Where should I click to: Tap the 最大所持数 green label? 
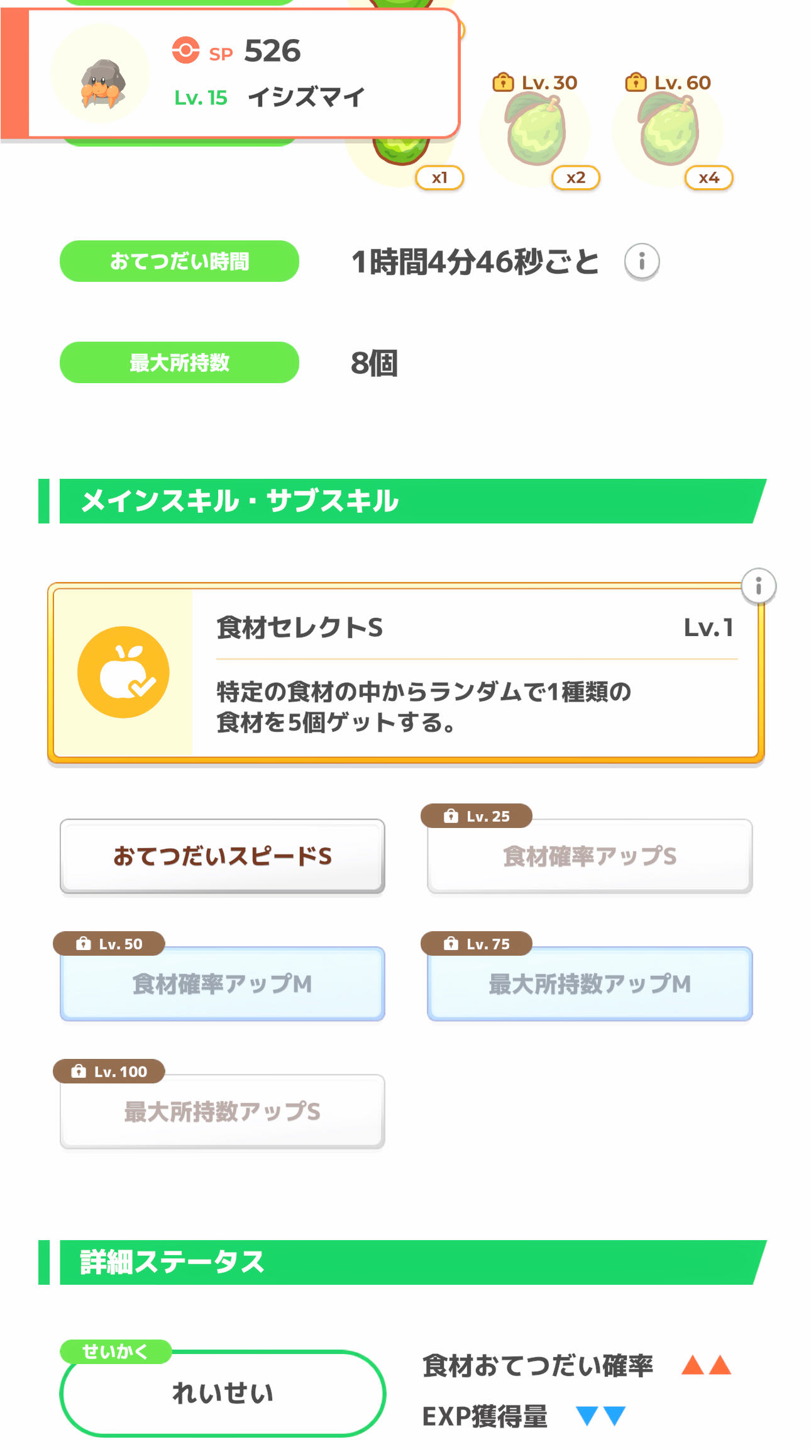(179, 362)
